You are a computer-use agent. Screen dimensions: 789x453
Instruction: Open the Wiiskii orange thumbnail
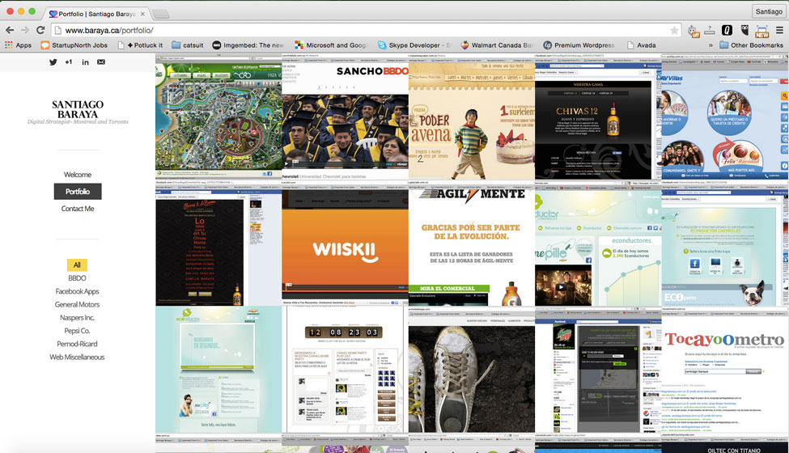coord(346,243)
